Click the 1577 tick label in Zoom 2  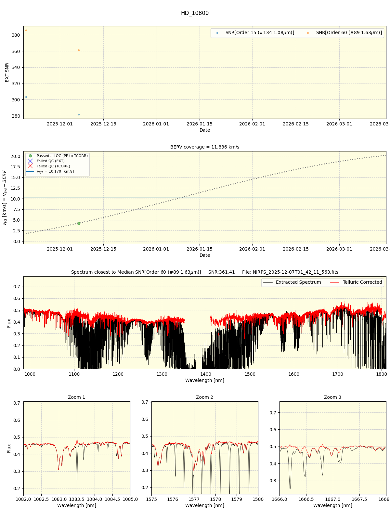[194, 499]
